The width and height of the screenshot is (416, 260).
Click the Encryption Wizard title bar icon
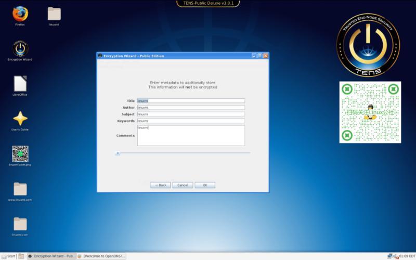pos(100,56)
